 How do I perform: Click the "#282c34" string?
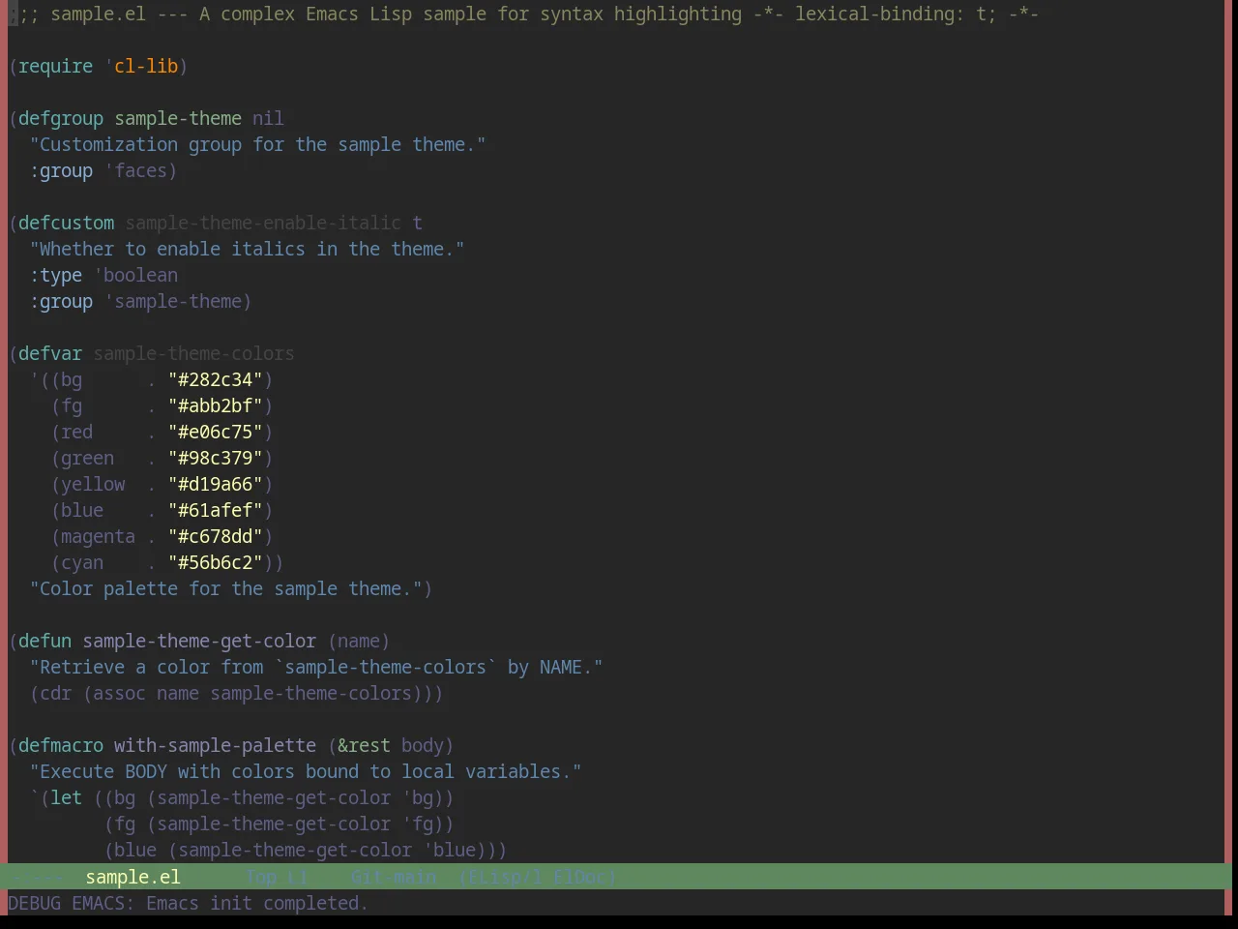216,379
